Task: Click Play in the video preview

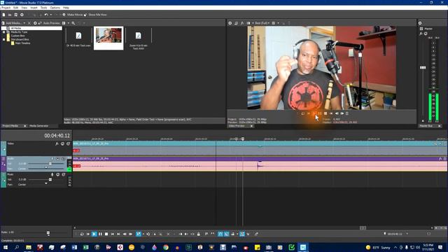Action: pyautogui.click(x=314, y=113)
